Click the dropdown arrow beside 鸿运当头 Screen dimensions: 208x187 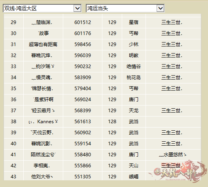[161, 8]
